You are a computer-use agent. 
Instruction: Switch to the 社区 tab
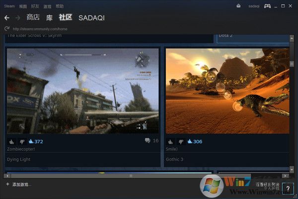tap(66, 17)
